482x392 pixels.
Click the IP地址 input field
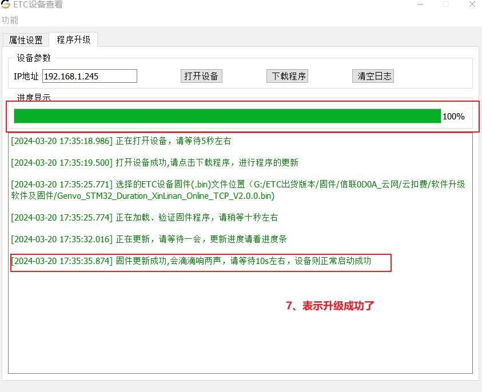click(90, 76)
